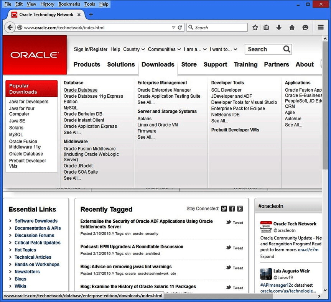Select the Downloads navigation tab
This screenshot has height=302, width=331.
coord(158,64)
